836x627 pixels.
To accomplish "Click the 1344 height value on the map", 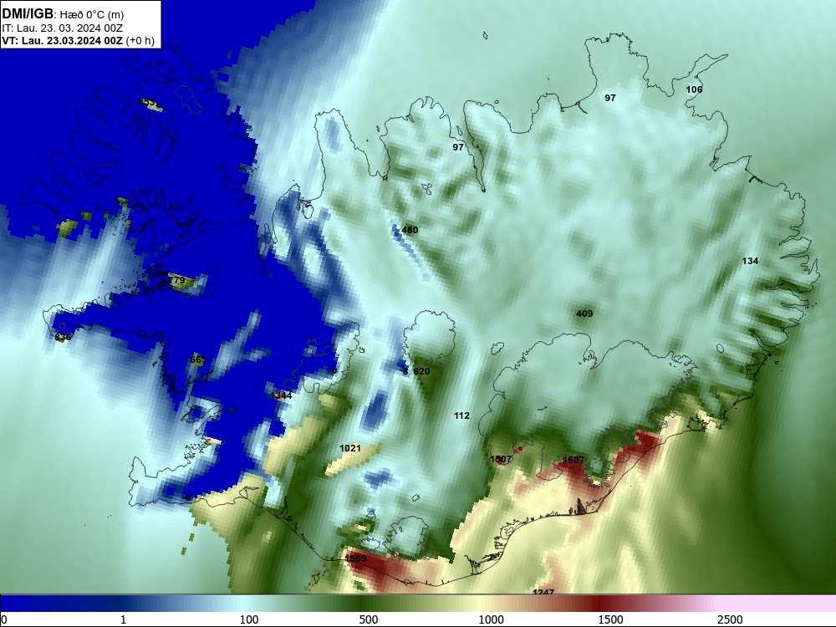I will pos(281,395).
